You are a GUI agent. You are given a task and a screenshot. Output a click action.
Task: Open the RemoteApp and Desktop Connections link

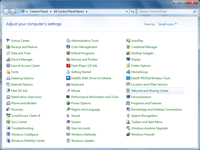[156, 109]
